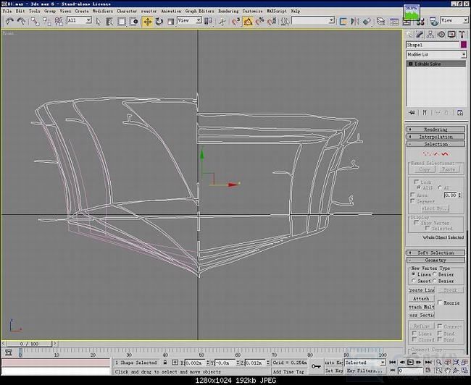Enable the Area Selection checkbox
The image size is (471, 385).
(x=413, y=195)
